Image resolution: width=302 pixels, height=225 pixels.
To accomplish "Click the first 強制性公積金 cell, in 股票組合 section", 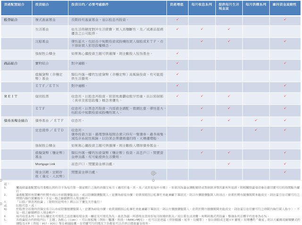I will (50, 54).
